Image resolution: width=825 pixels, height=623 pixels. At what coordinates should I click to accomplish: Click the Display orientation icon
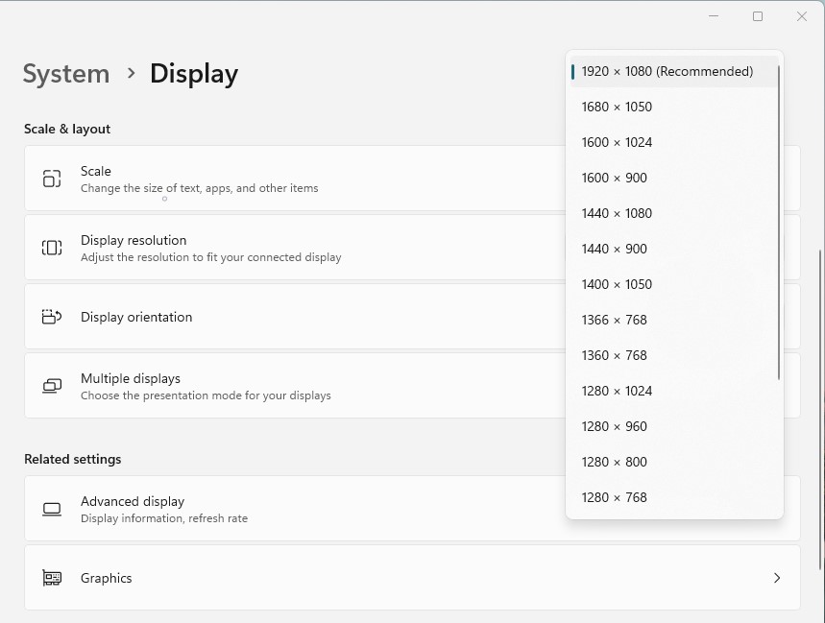coord(52,317)
